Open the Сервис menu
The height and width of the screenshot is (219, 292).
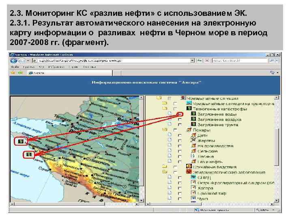[73, 67]
